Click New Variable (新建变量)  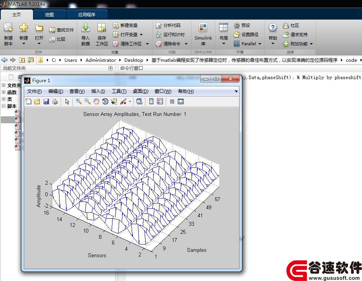pyautogui.click(x=125, y=25)
